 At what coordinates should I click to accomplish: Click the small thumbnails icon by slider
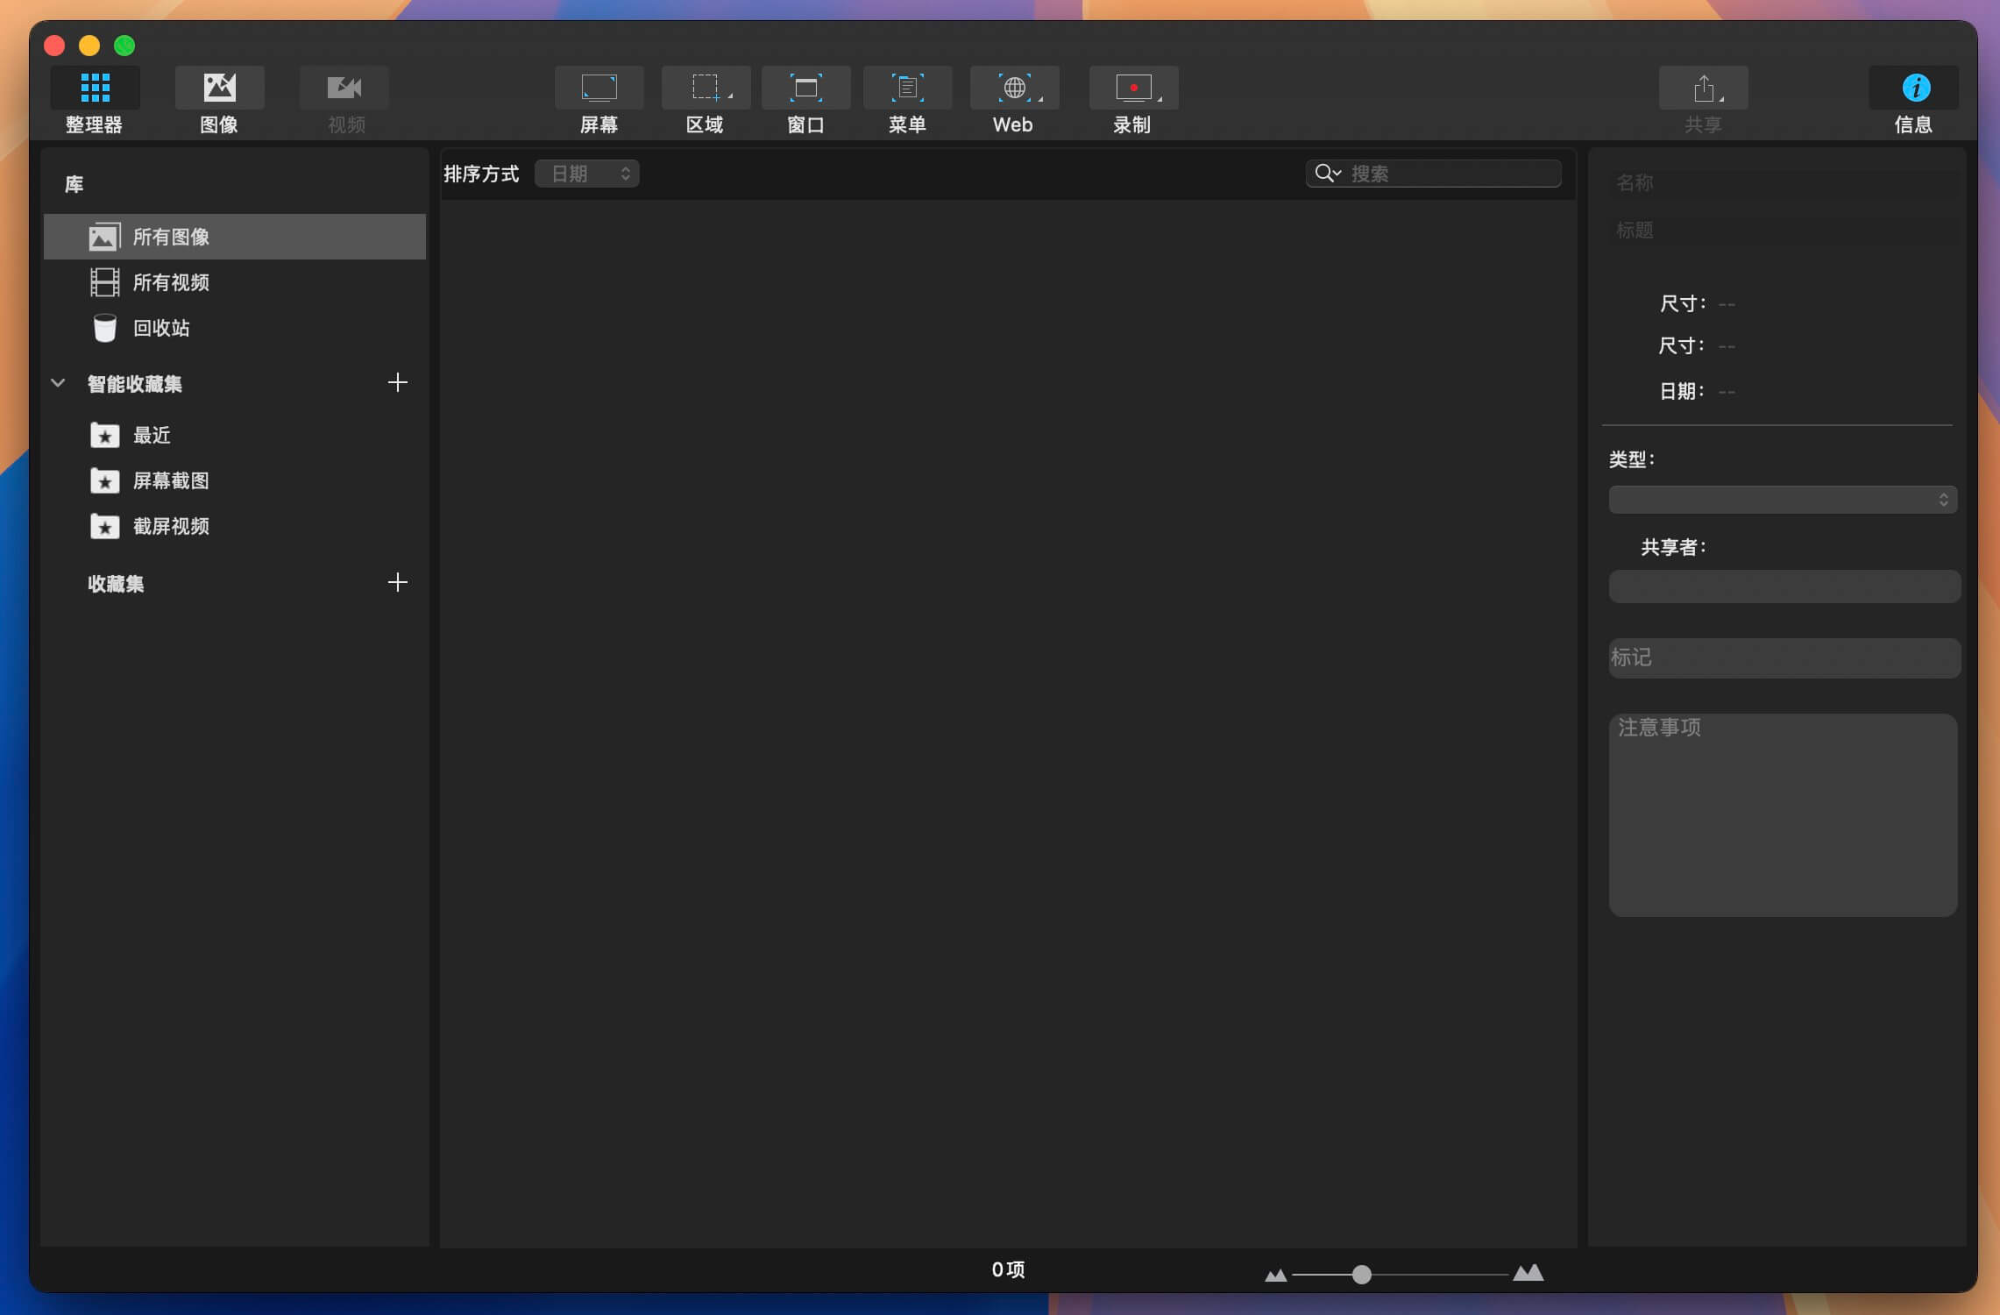[1276, 1276]
